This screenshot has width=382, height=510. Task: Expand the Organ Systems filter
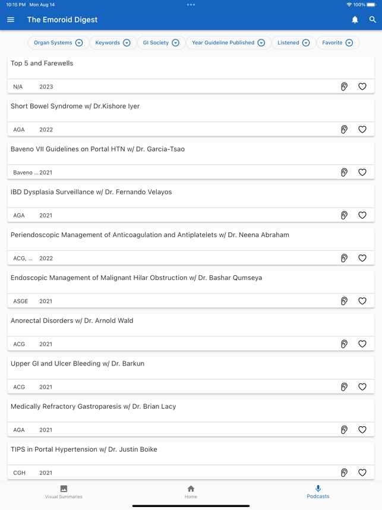tap(57, 42)
